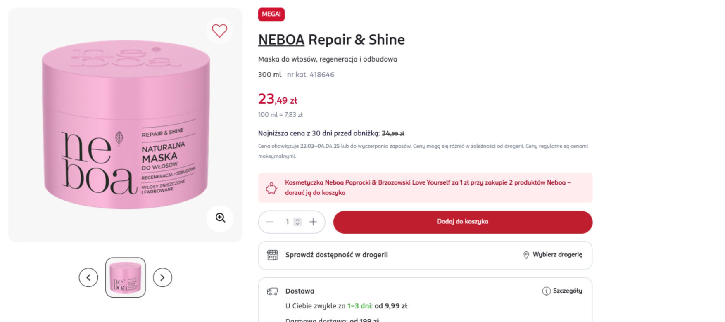Image resolution: width=725 pixels, height=322 pixels.
Task: Click the location pin icon
Action: pyautogui.click(x=526, y=255)
